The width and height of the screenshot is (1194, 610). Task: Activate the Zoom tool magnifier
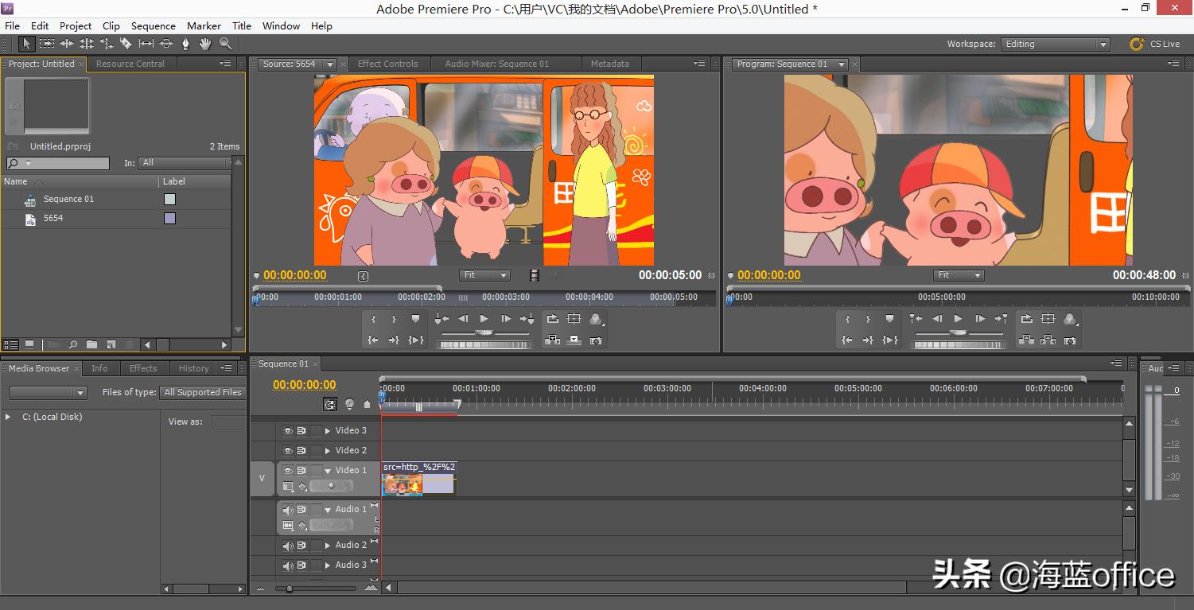point(225,44)
